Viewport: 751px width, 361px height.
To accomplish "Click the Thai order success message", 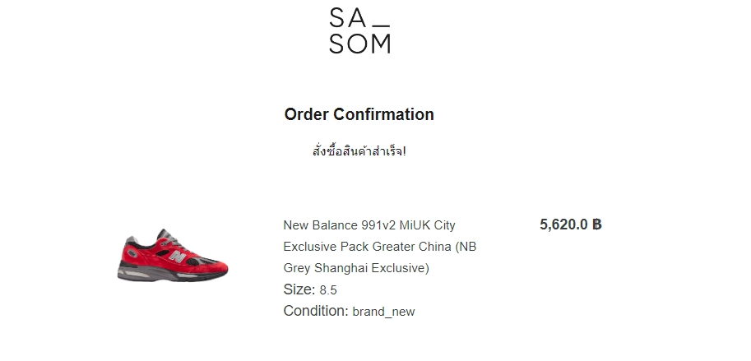I will coord(359,150).
